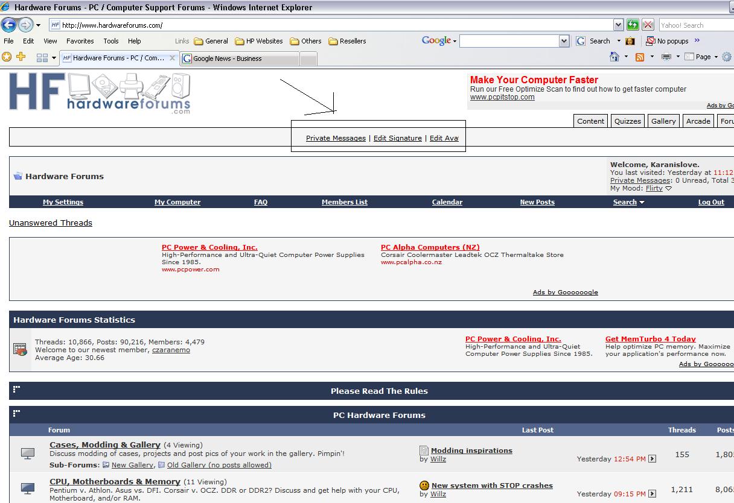Open a new blank tab

(308, 59)
